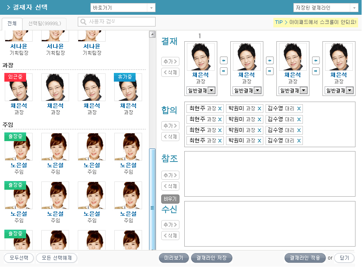Viewport: 362px width, 267px height.
Task: Click right-arrow between third and fourth approvers
Action: 316,71
